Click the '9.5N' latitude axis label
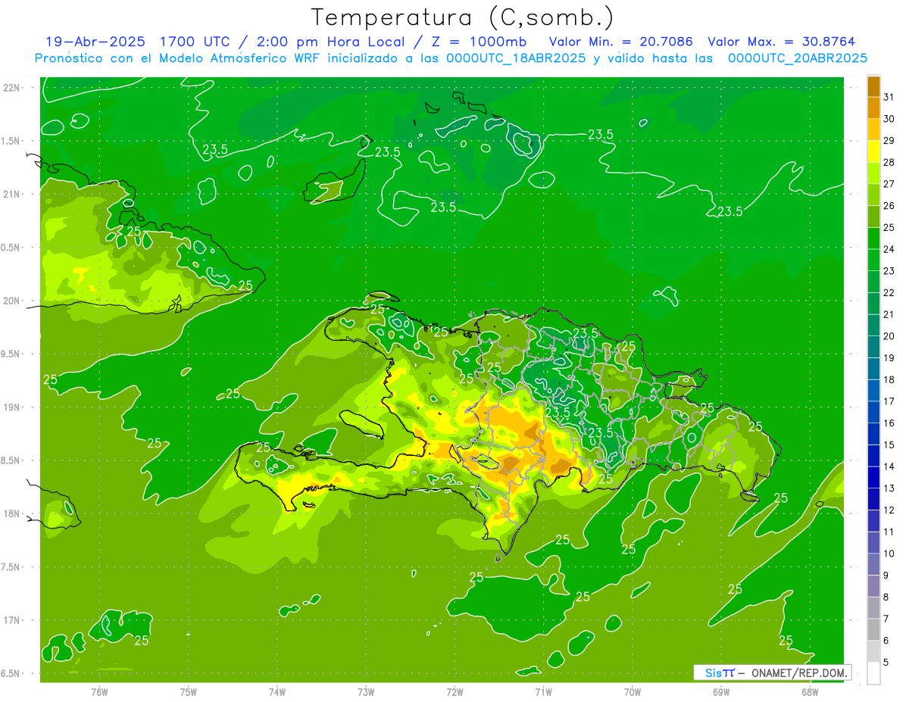The image size is (909, 702). tap(11, 354)
